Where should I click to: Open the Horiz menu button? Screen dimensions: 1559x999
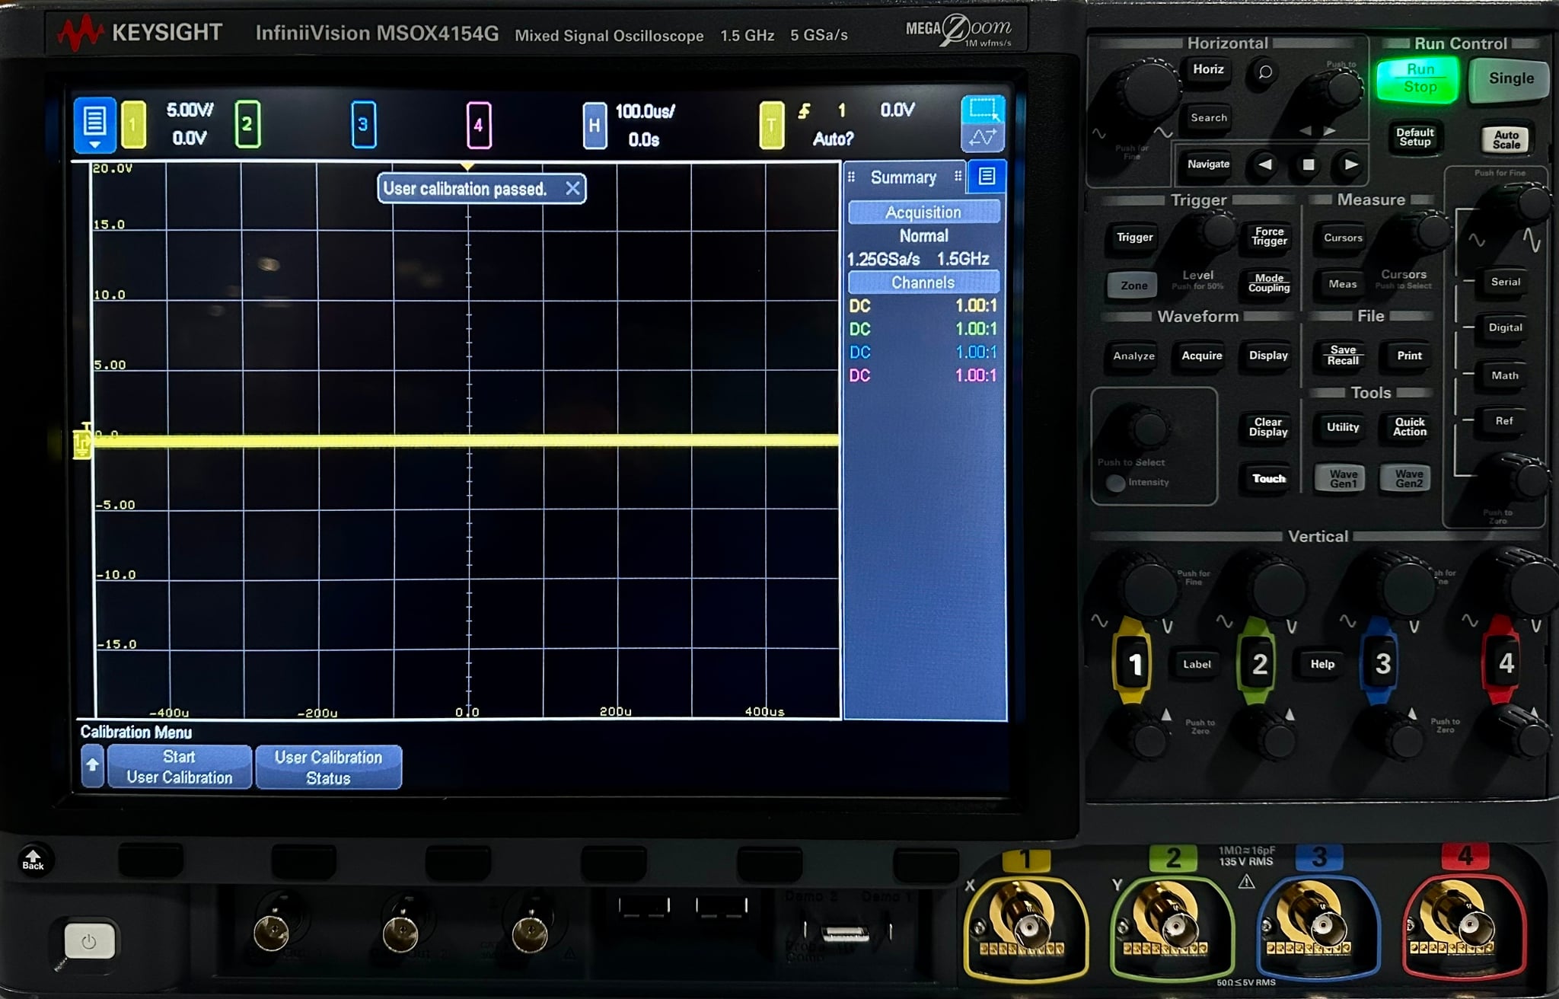click(1208, 69)
